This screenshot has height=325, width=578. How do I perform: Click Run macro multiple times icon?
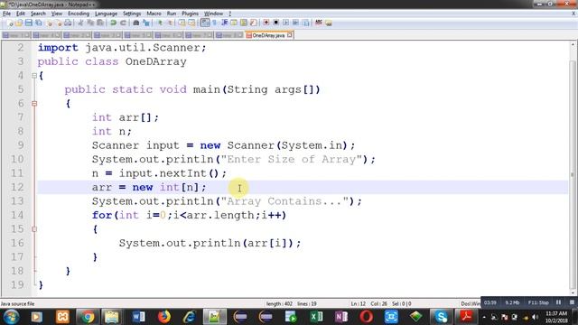295,23
